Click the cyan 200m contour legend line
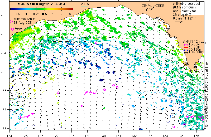This screenshot has height=137, width=211. pyautogui.click(x=84, y=7)
